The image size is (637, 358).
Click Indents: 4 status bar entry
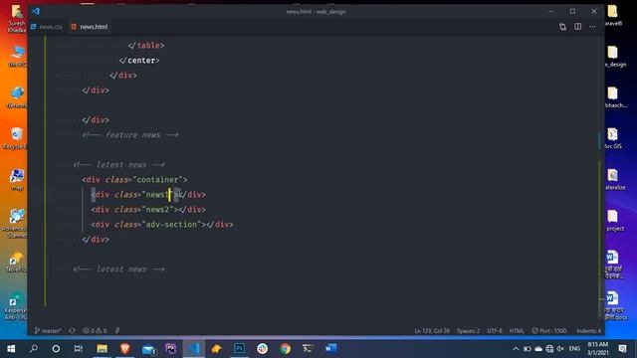[588, 331]
